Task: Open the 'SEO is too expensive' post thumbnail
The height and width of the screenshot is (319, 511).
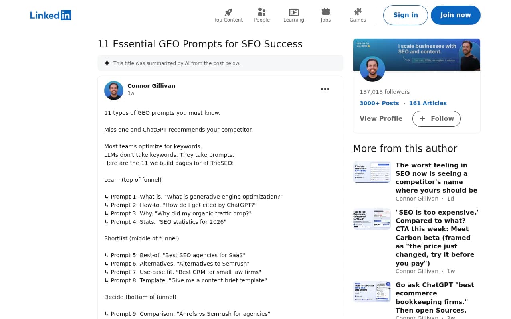Action: [372, 219]
